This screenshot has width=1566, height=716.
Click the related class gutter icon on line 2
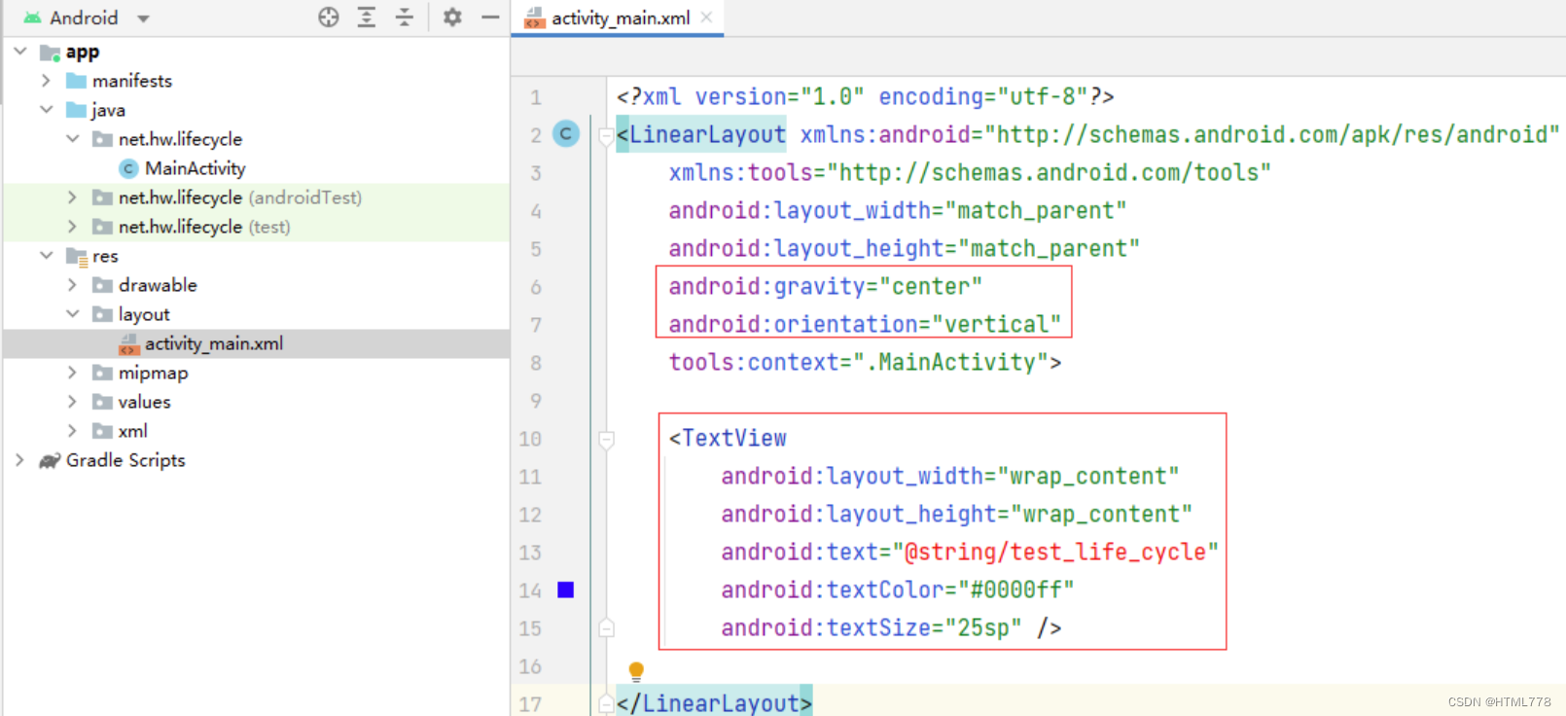click(x=566, y=133)
